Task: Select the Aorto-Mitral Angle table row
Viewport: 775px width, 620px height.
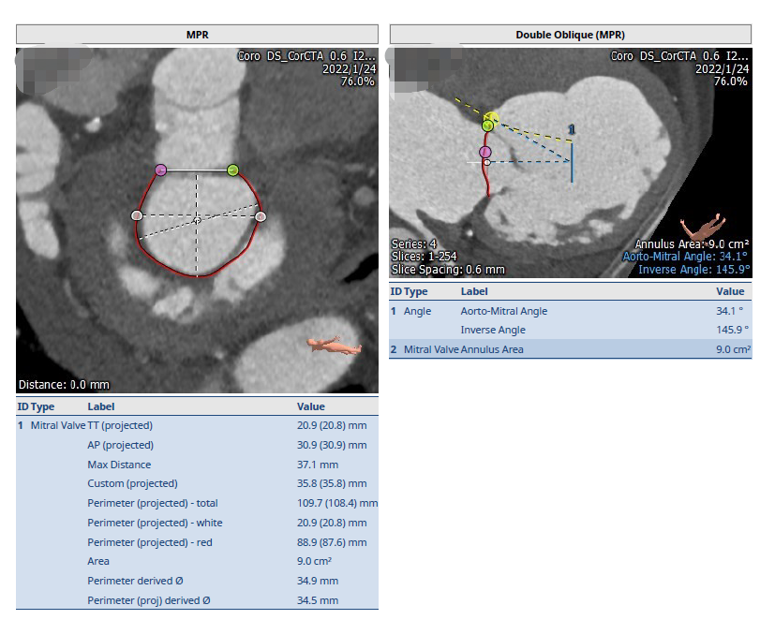Action: [570, 311]
